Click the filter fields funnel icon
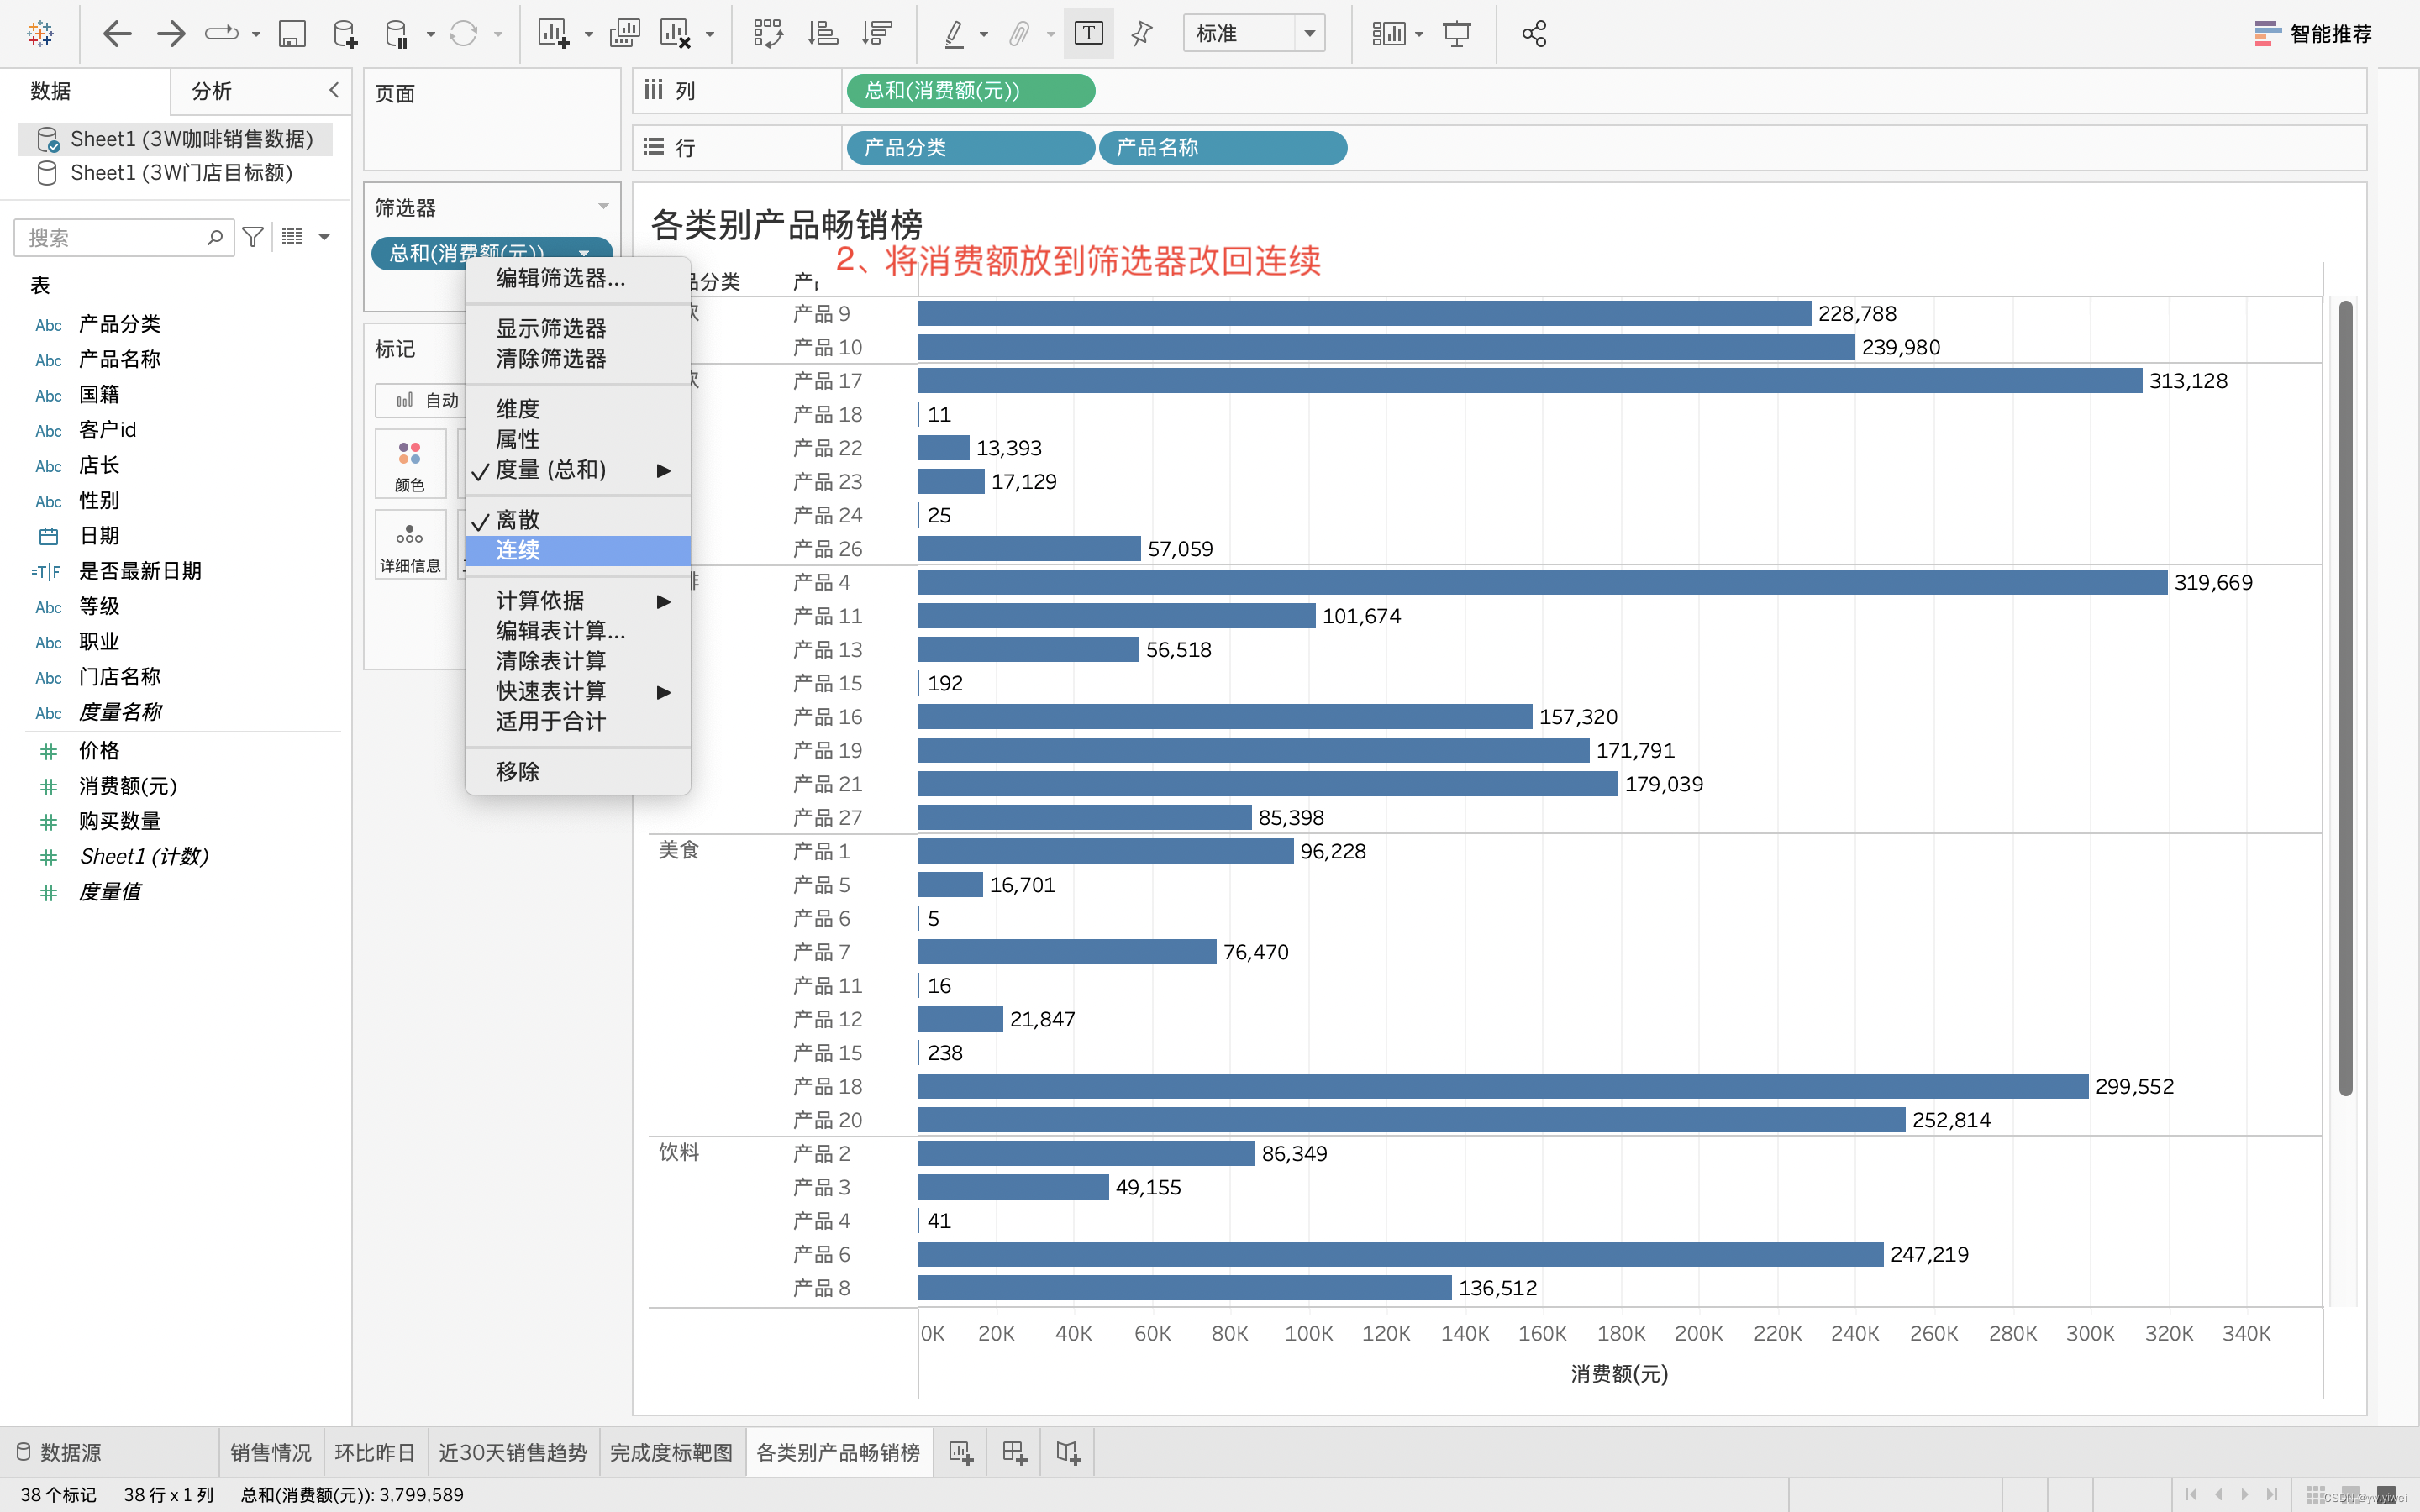This screenshot has width=2420, height=1512. [x=253, y=237]
